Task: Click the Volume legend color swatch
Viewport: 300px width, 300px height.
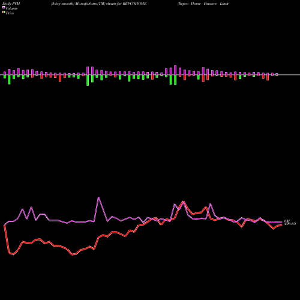Action: [x=4, y=8]
